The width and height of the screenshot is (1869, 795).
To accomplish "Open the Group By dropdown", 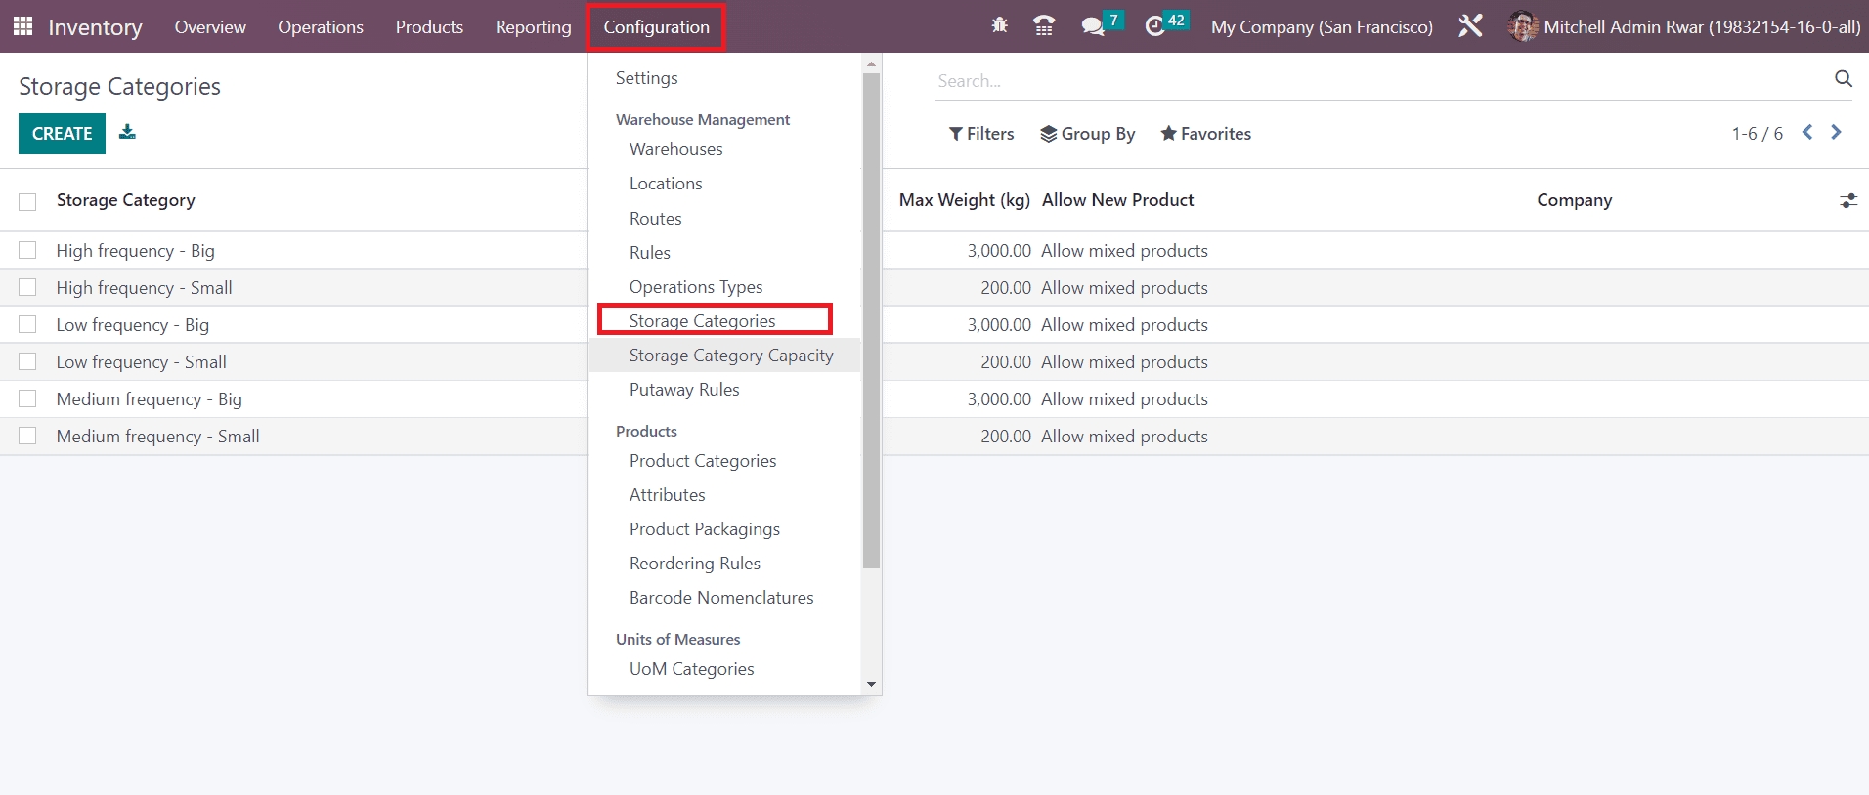I will tap(1087, 134).
